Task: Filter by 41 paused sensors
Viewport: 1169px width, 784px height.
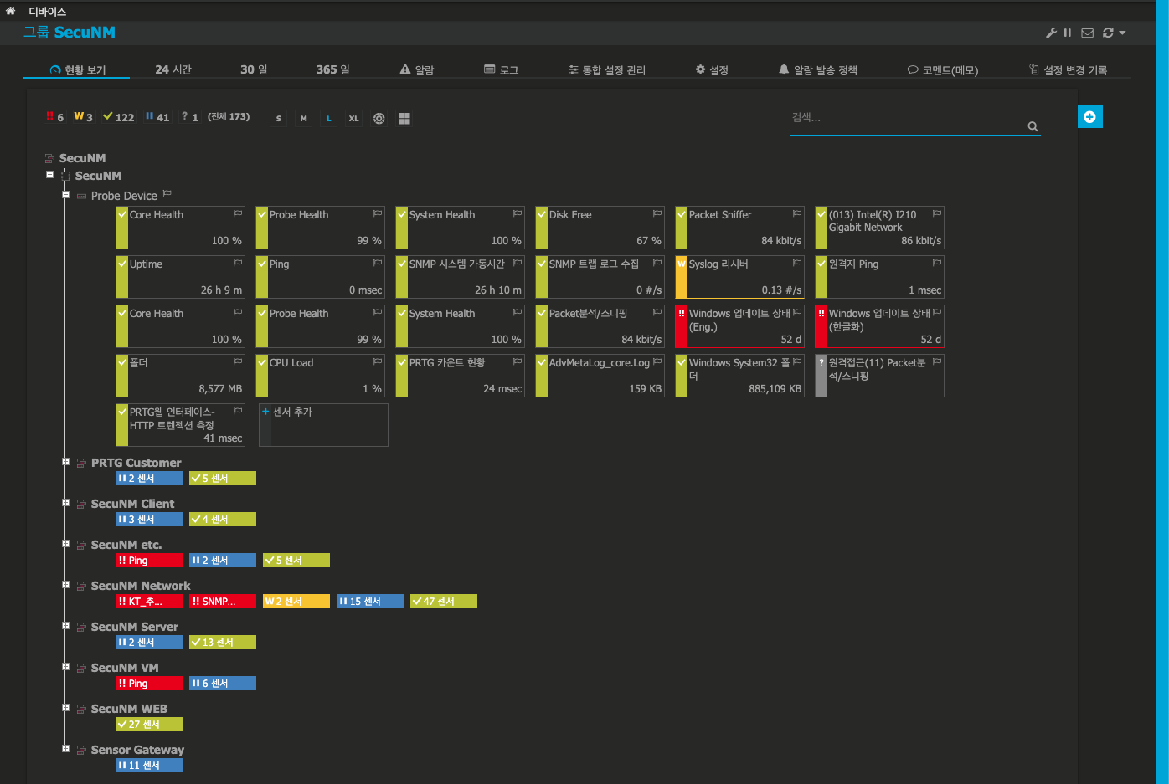Action: tap(157, 117)
